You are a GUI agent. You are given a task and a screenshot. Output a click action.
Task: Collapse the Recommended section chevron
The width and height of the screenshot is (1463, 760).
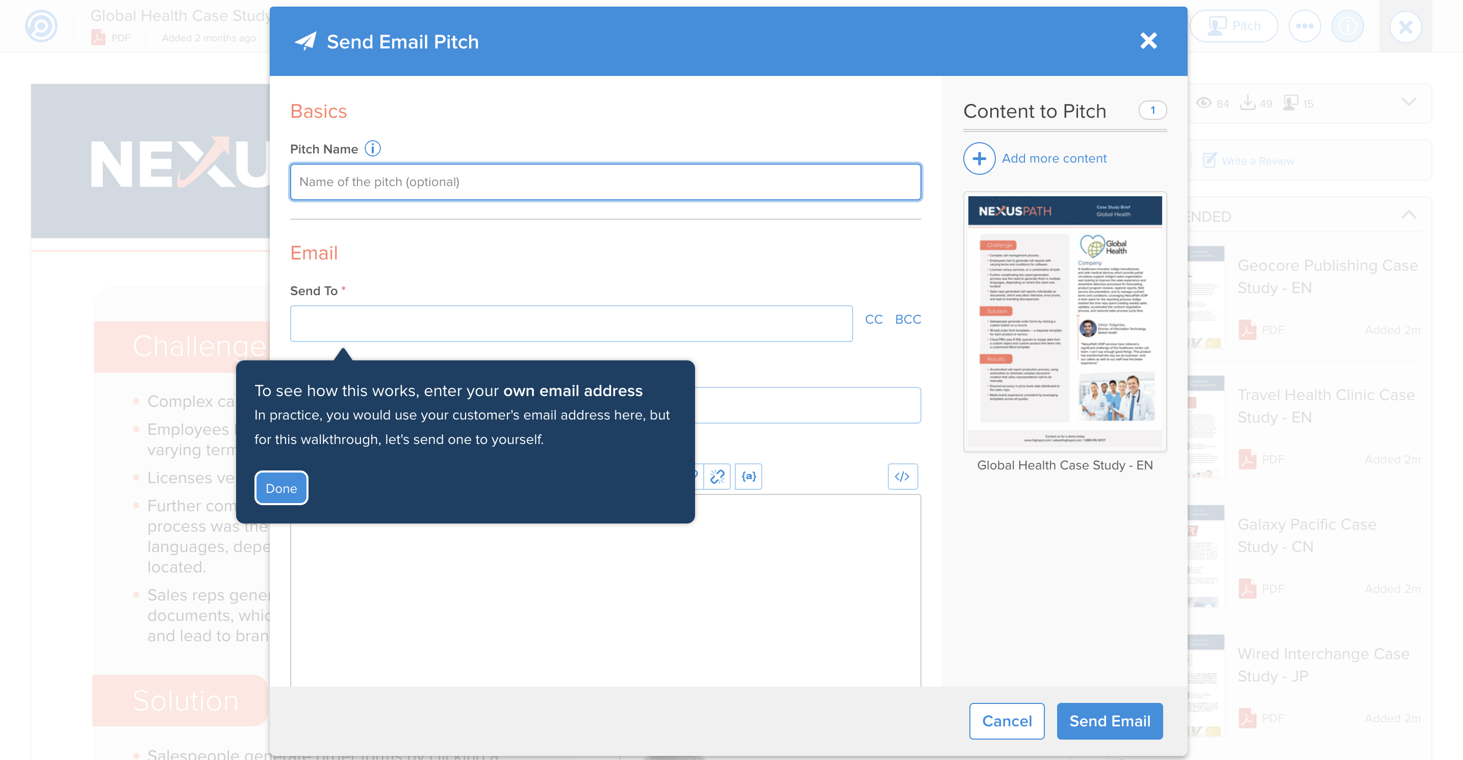tap(1408, 215)
